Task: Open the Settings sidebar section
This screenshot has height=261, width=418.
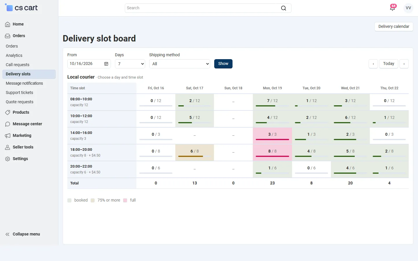Action: point(29,159)
